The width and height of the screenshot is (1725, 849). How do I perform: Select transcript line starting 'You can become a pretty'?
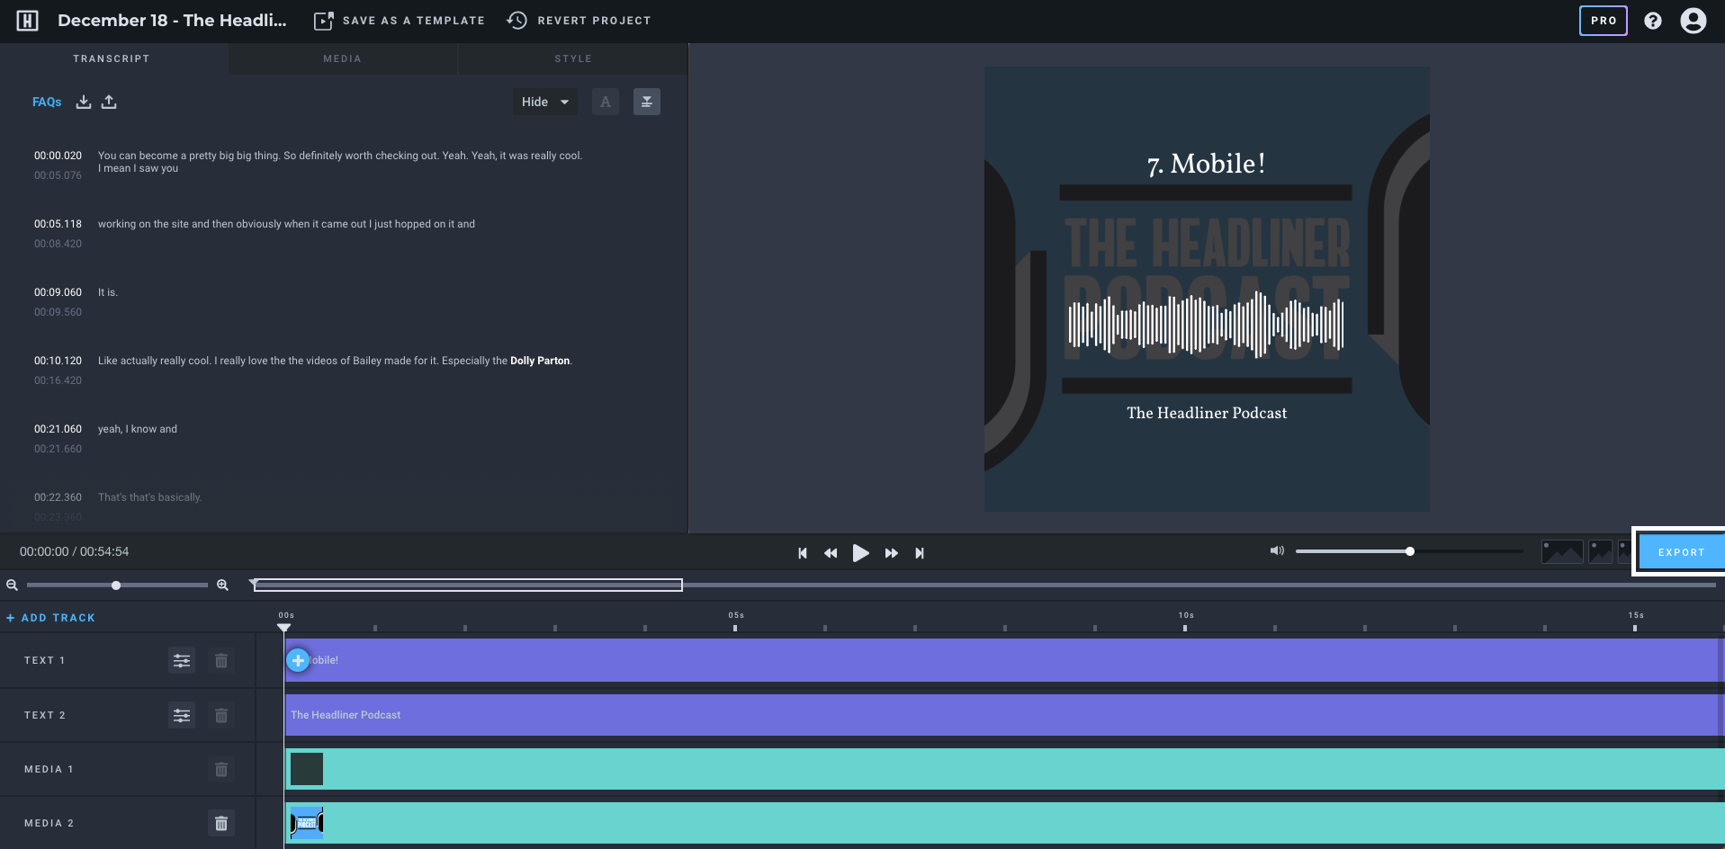[340, 162]
